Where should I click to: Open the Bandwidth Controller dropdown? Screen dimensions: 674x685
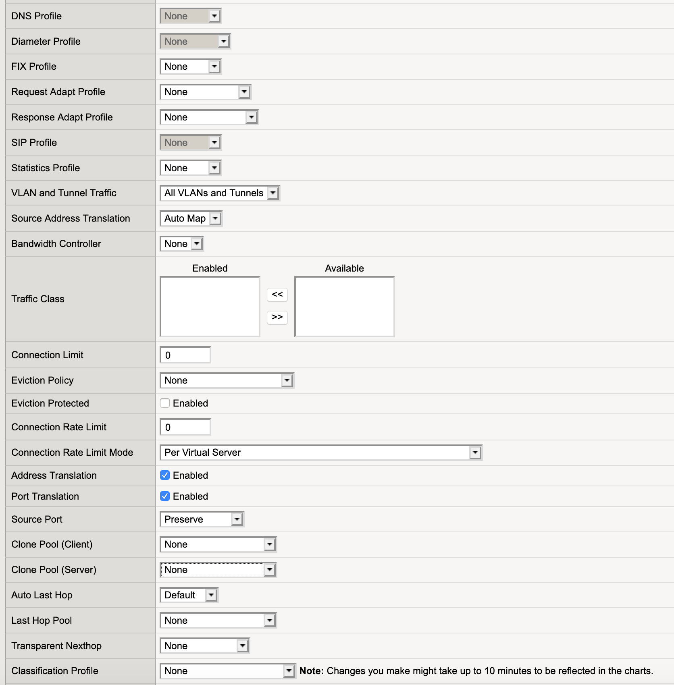pos(182,244)
